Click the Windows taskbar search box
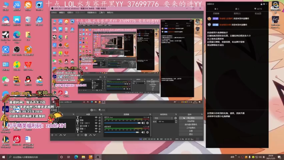The height and width of the screenshot is (160, 284). pyautogui.click(x=33, y=157)
